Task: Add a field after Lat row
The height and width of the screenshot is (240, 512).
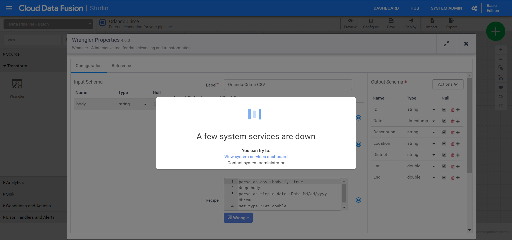Action: 458,167
